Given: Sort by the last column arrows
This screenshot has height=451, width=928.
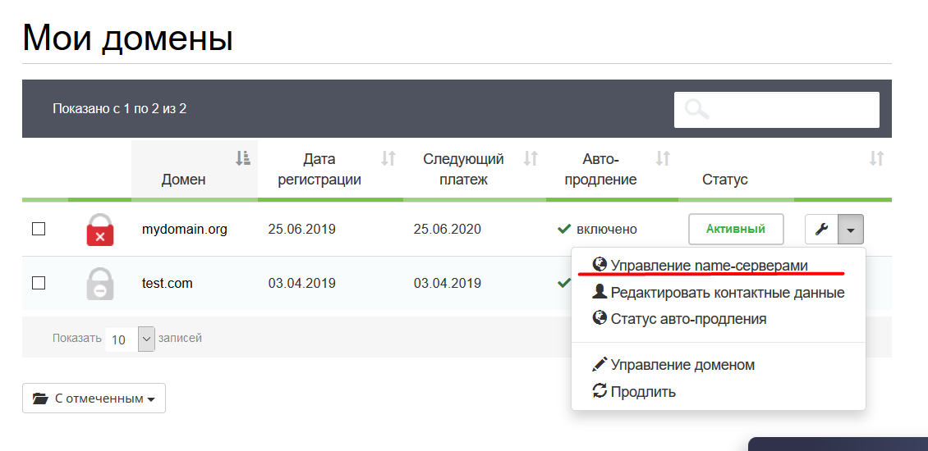Looking at the screenshot, I should [x=876, y=157].
